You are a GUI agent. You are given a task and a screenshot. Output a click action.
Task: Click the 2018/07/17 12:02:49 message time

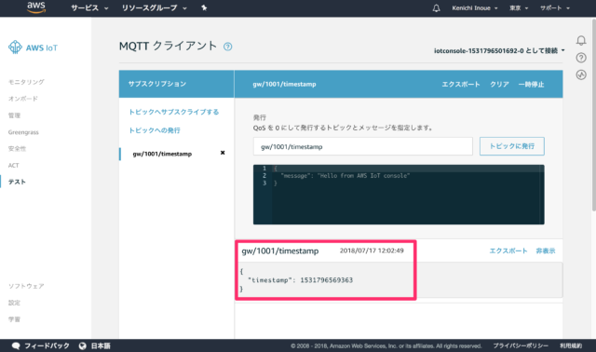(372, 250)
